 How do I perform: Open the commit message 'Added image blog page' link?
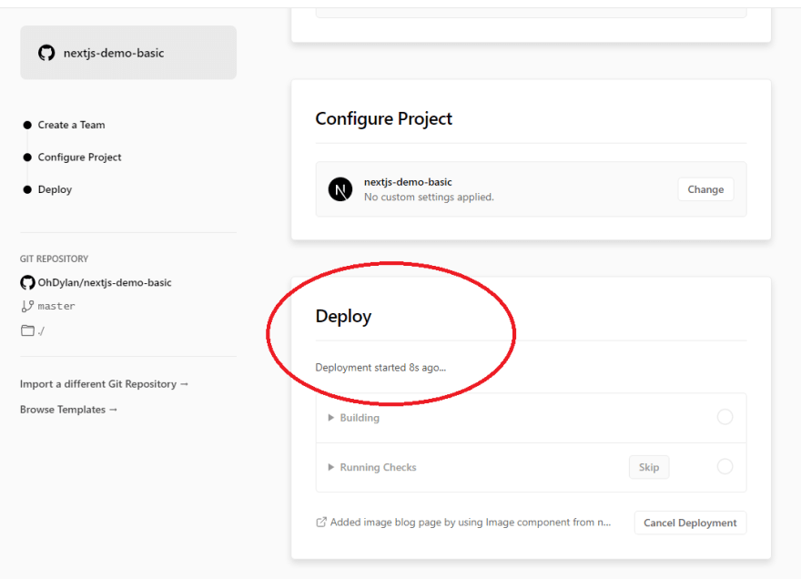click(x=470, y=522)
